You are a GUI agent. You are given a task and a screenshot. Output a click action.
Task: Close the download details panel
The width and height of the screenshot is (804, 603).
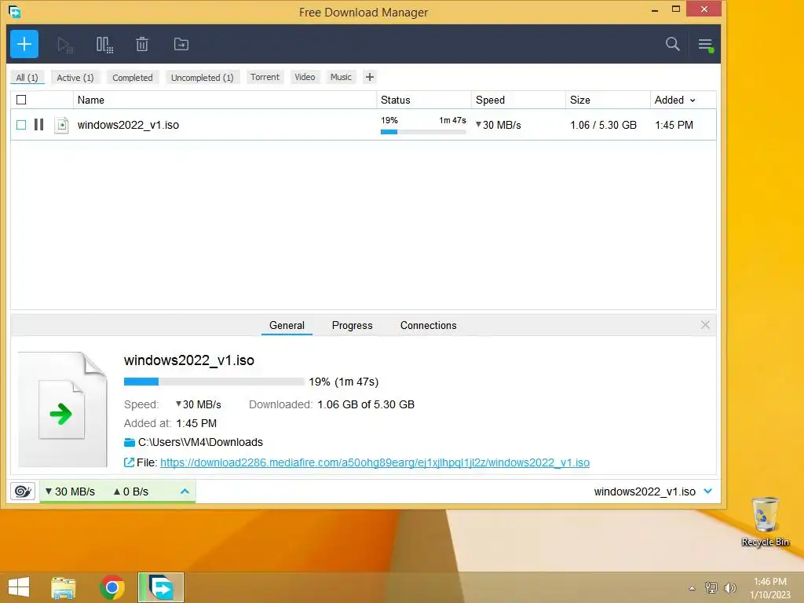click(705, 324)
